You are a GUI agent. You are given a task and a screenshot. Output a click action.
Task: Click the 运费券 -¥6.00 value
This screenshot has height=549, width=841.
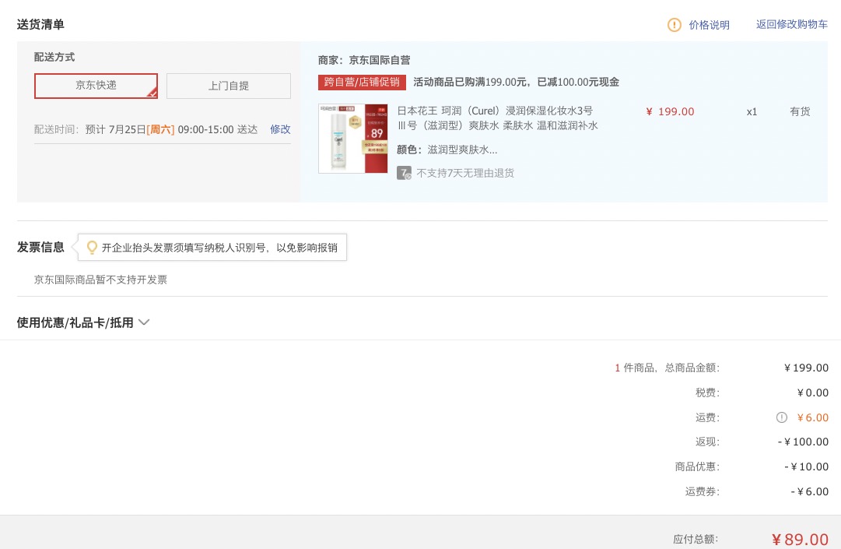pyautogui.click(x=809, y=491)
